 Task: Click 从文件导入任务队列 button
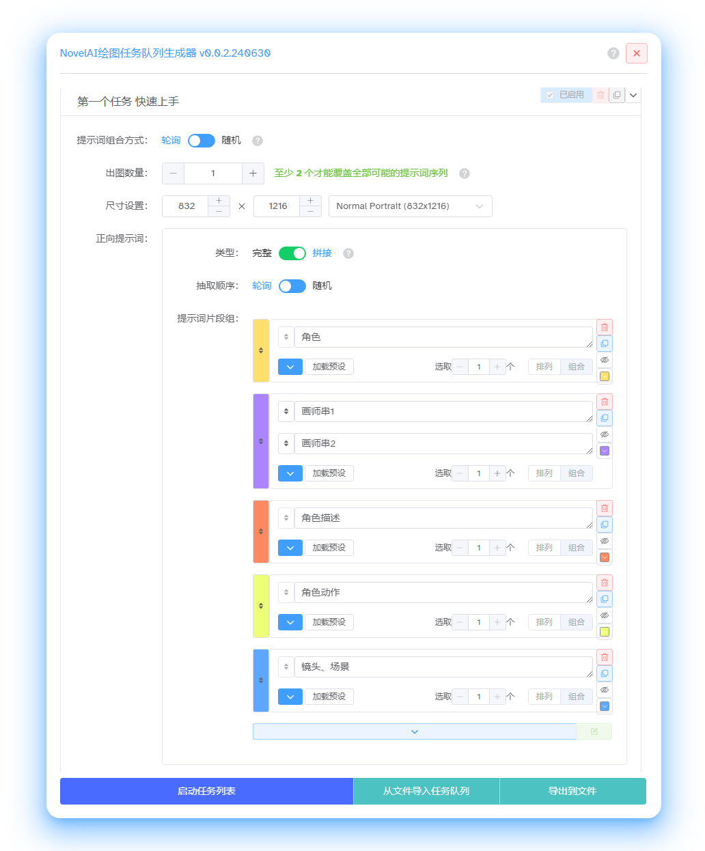point(426,791)
